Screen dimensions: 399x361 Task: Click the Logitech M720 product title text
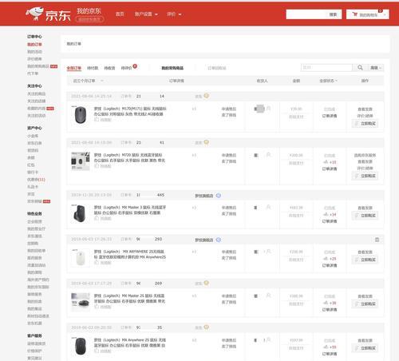tap(129, 157)
